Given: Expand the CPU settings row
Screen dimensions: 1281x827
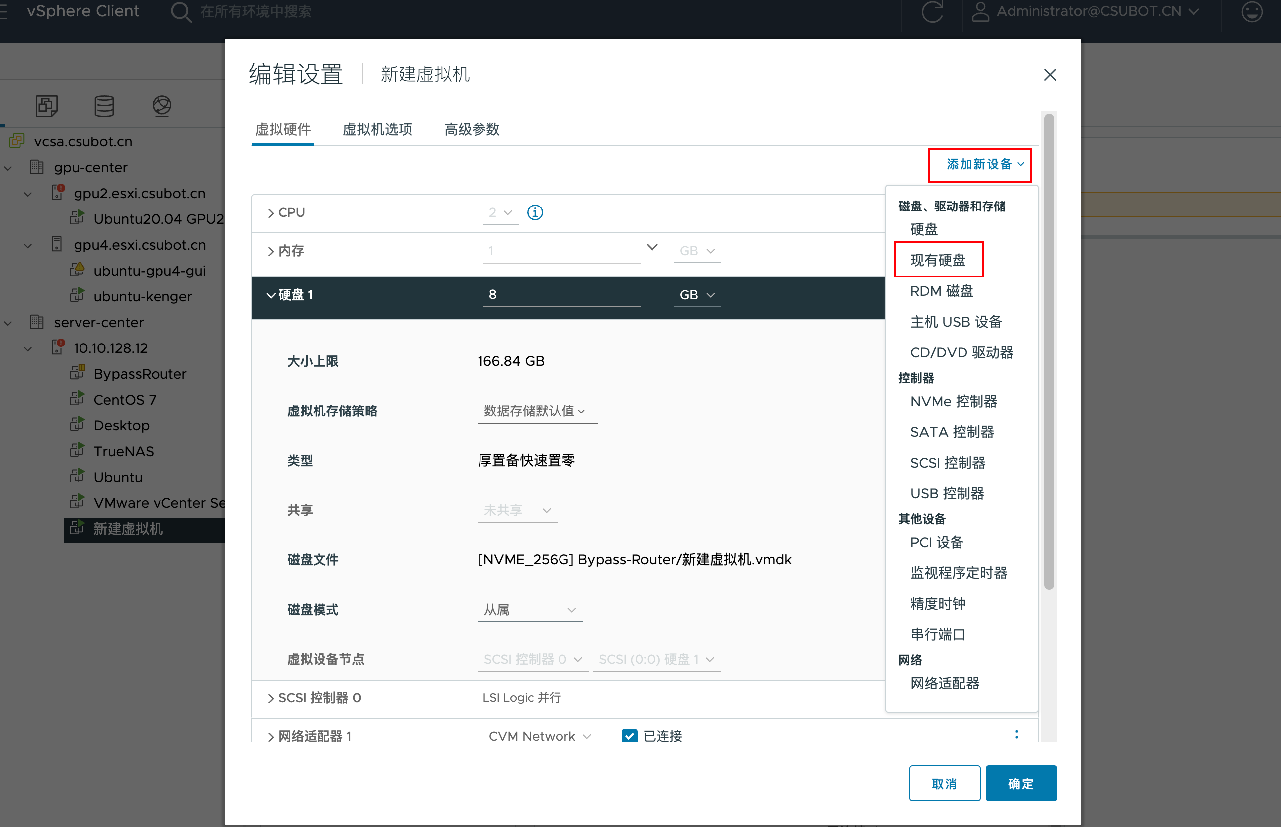Looking at the screenshot, I should coord(271,212).
